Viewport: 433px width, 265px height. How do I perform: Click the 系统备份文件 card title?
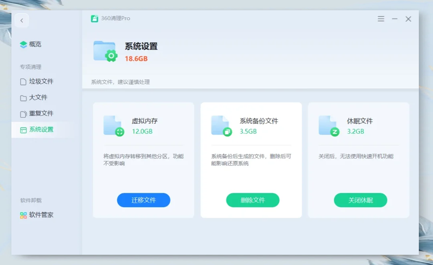click(259, 121)
